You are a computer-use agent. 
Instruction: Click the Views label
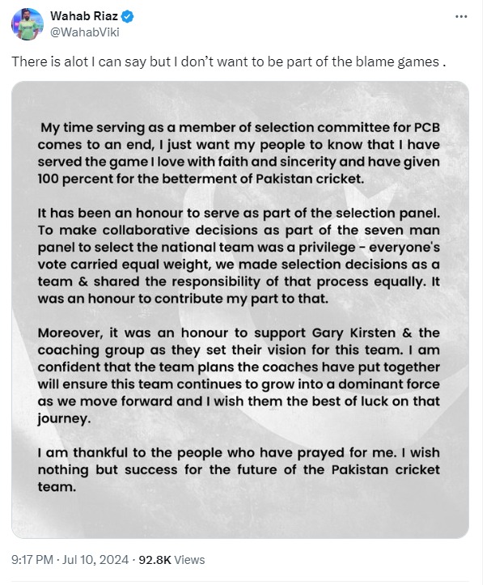[x=189, y=560]
